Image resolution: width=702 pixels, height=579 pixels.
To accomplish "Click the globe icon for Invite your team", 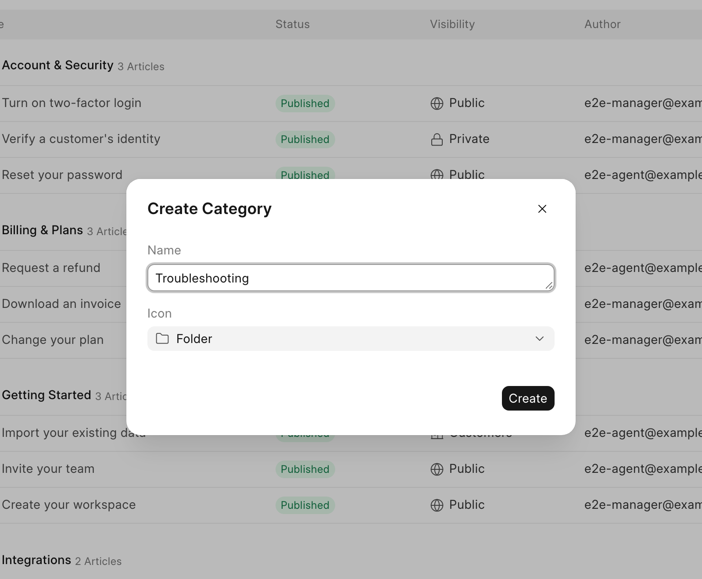I will 437,469.
